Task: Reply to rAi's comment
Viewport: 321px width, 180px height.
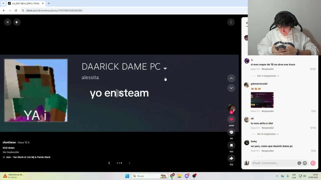Action: 268,128
